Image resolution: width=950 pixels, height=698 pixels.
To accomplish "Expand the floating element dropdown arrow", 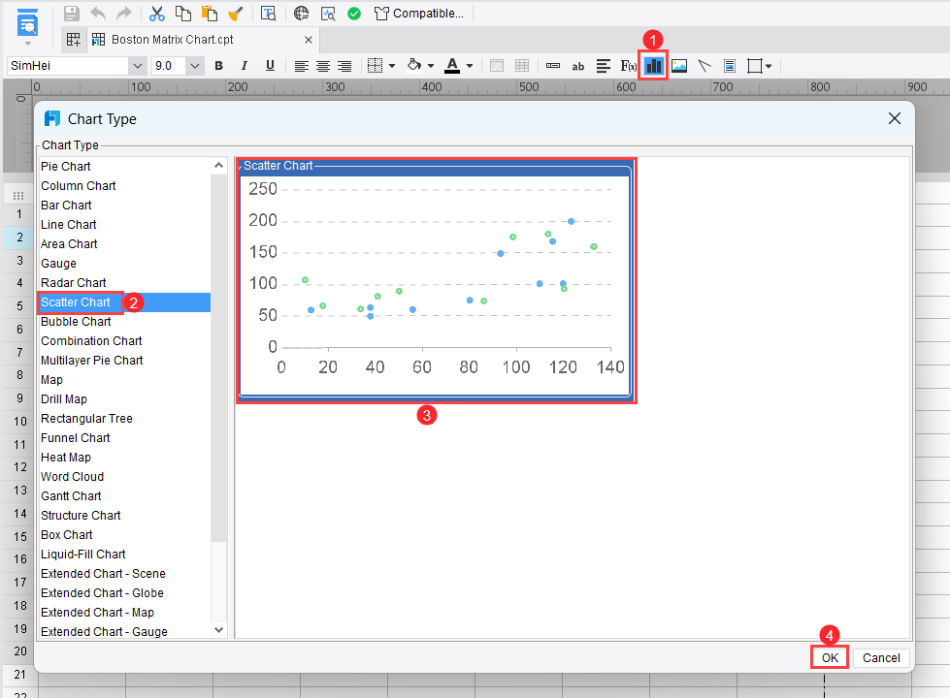I will pyautogui.click(x=769, y=66).
